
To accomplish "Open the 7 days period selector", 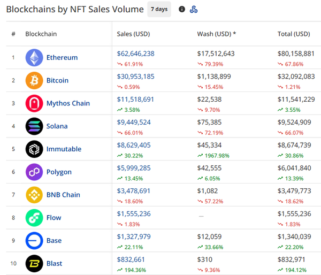I will 159,9.
